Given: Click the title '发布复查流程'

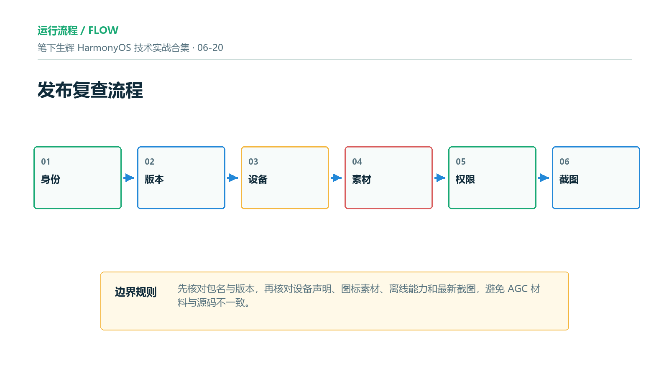Looking at the screenshot, I should tap(90, 90).
